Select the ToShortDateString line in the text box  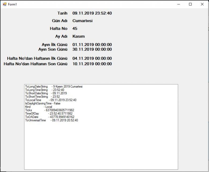coord(46,93)
